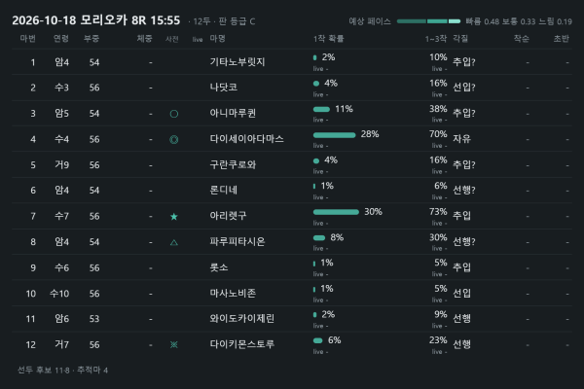Click the 1착 확률 column header
584x389 pixels.
(329, 39)
